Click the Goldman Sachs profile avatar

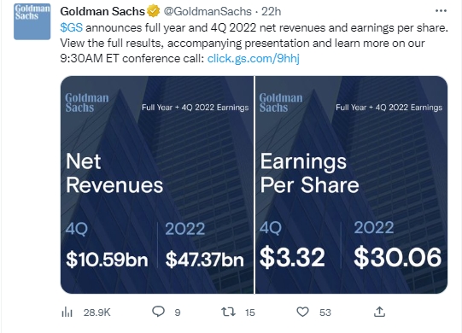click(x=32, y=21)
